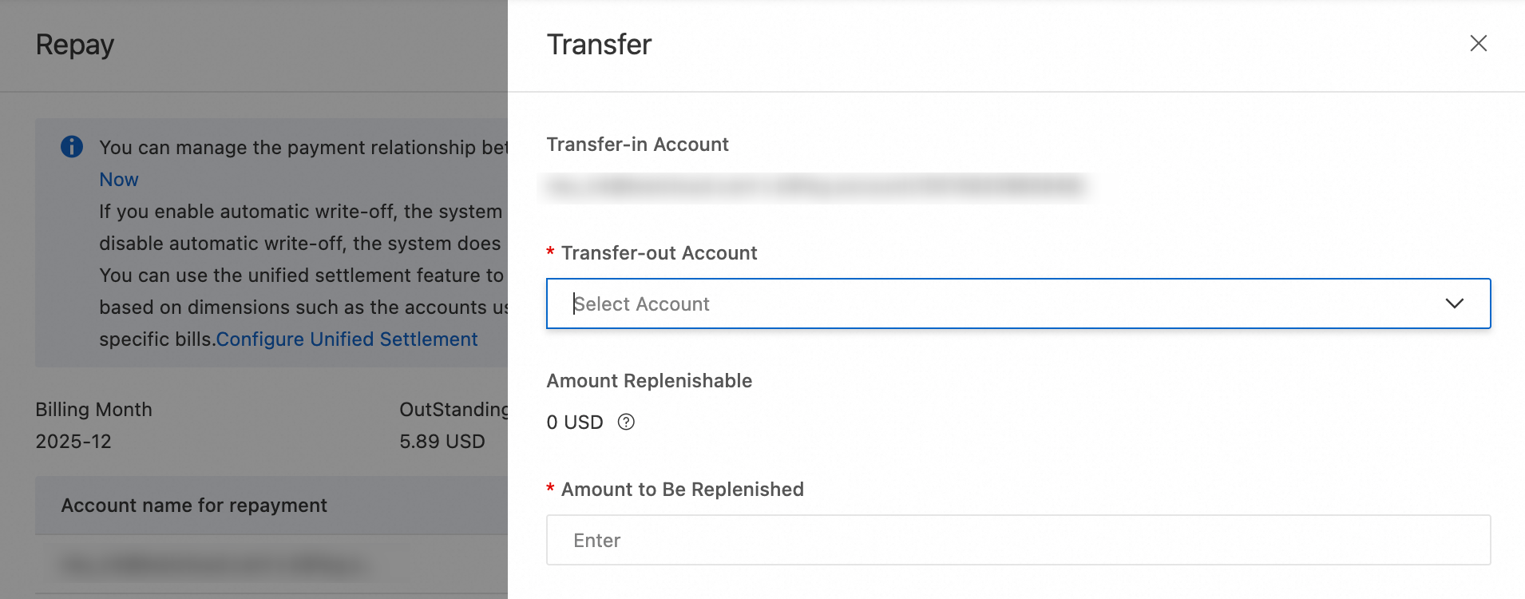Screen dimensions: 1525x599
Task: Click the Billing Month label
Action: [x=93, y=410]
